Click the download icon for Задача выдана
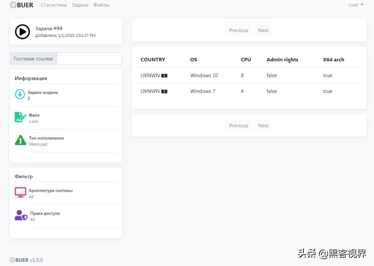Image resolution: width=374 pixels, height=266 pixels. [20, 94]
